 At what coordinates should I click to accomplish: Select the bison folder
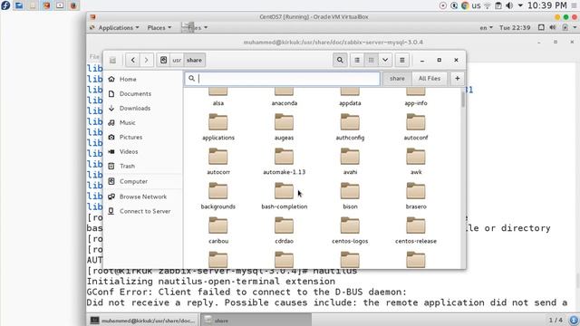(x=350, y=196)
